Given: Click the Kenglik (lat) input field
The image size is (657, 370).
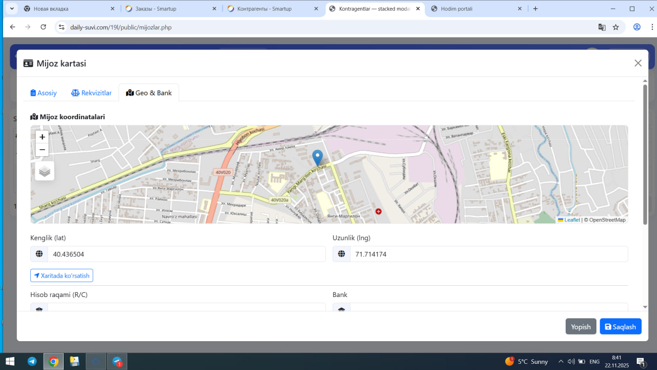Looking at the screenshot, I should [x=186, y=254].
